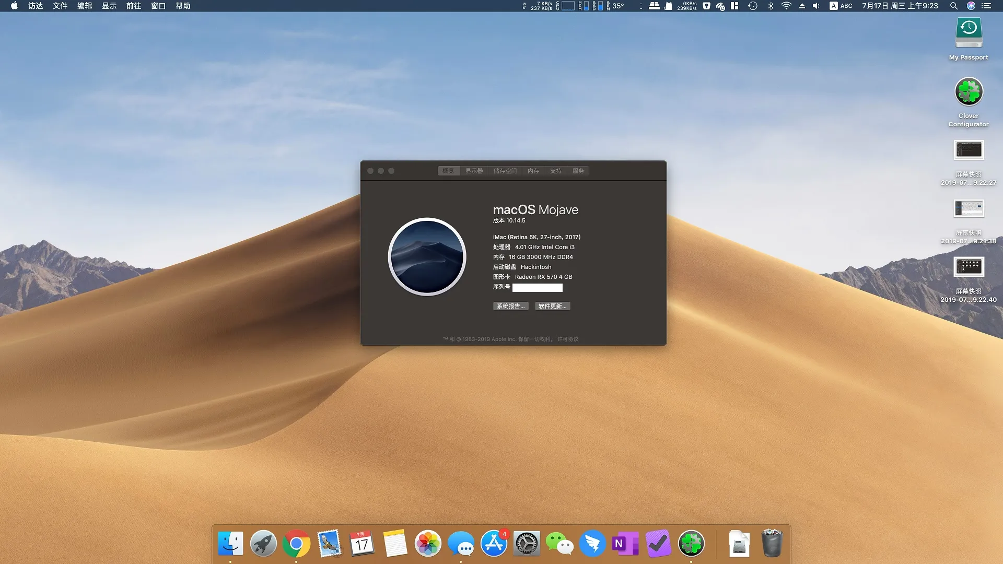Open the Wi-Fi status menu

[x=786, y=6]
